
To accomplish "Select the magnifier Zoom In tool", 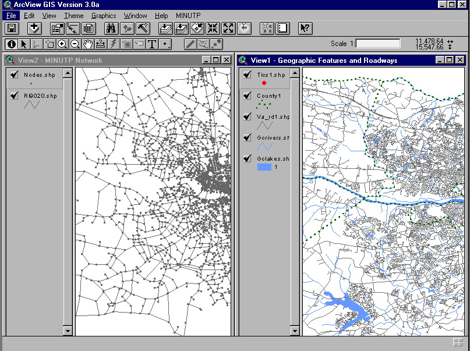I will pyautogui.click(x=62, y=44).
